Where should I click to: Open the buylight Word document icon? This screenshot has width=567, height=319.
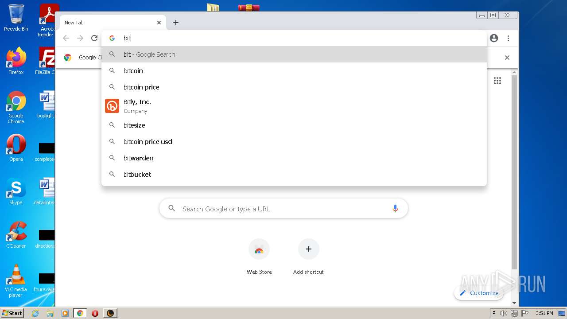pyautogui.click(x=46, y=104)
